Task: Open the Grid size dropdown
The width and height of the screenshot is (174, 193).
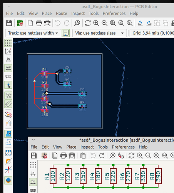Action: tap(152, 33)
